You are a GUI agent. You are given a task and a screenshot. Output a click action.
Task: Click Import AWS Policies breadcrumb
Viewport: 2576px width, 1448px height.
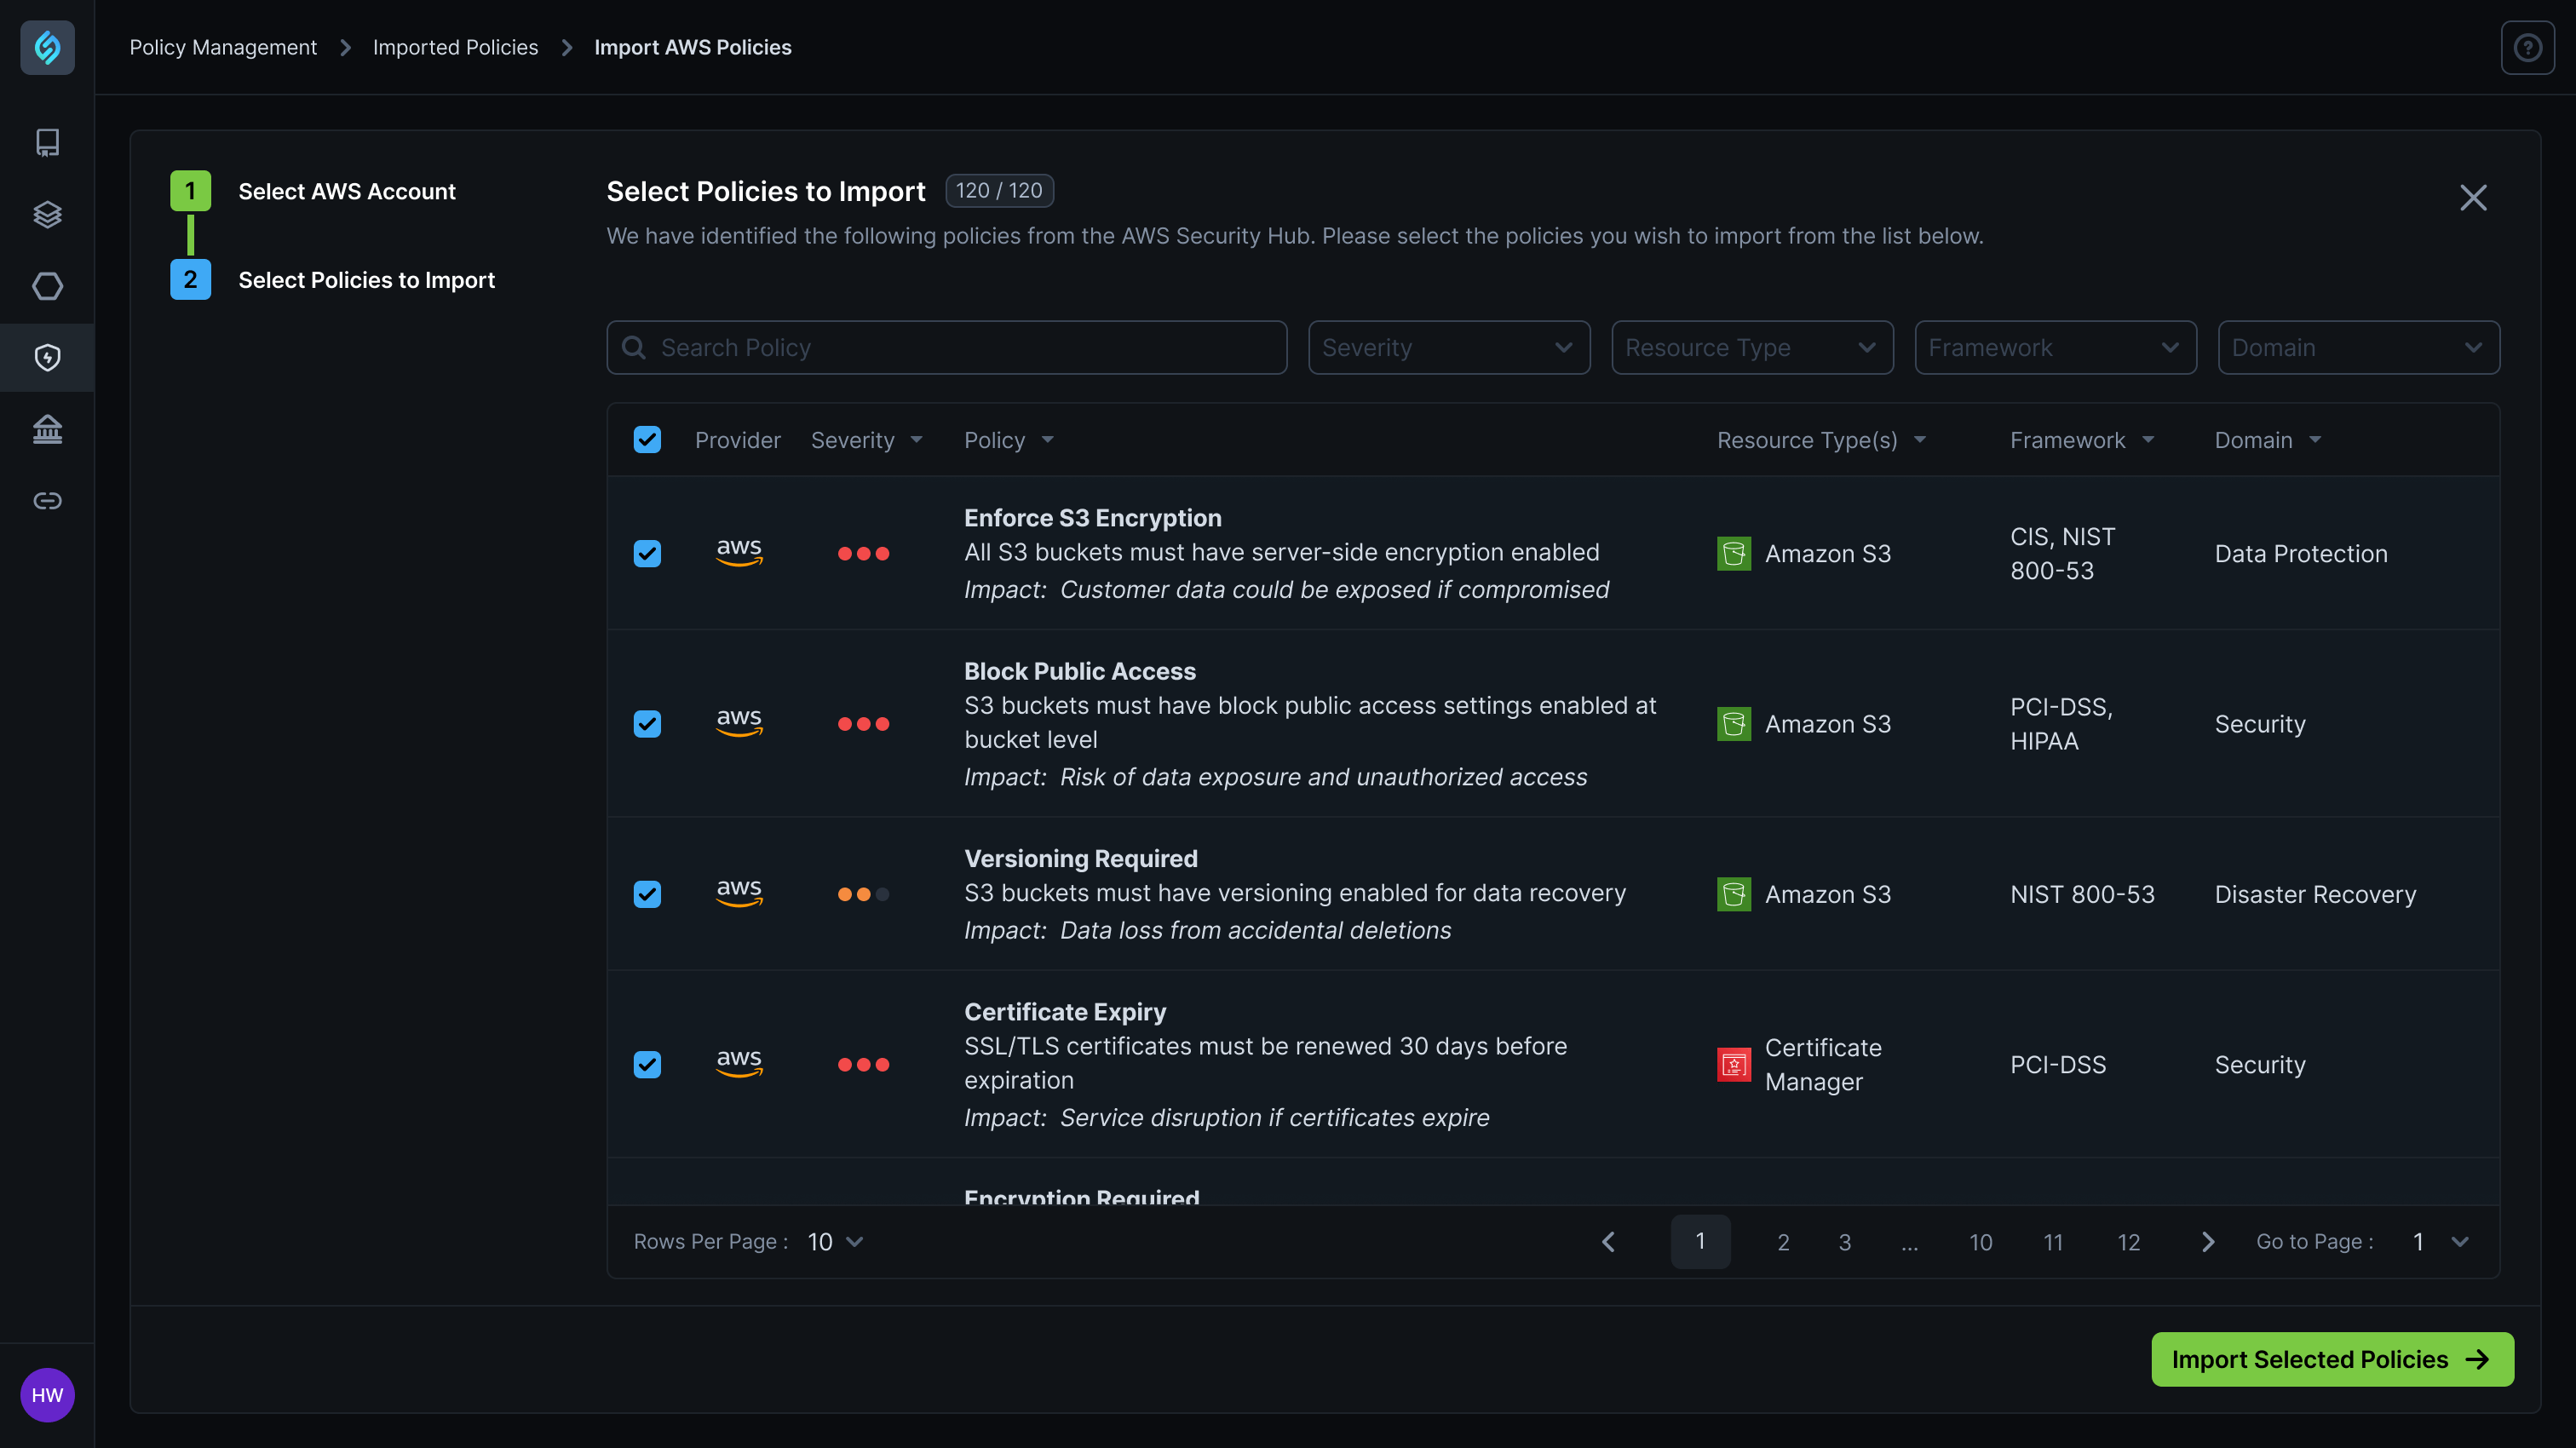(x=692, y=47)
